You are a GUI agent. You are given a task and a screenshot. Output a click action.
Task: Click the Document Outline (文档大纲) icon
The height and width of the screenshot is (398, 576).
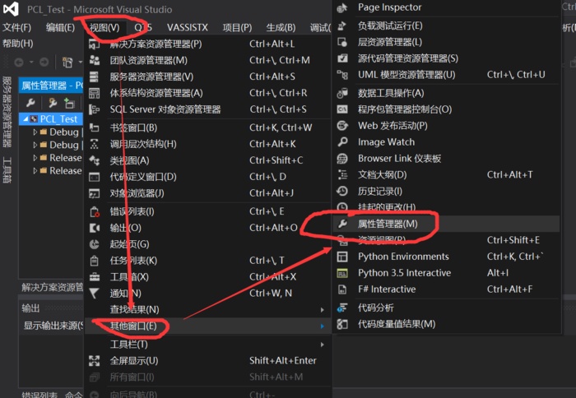coord(342,175)
